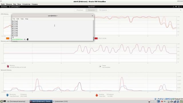This screenshot has width=183, height=103.
Task: Click the VirtualBox optical disk status icon
Action: coord(157,99)
